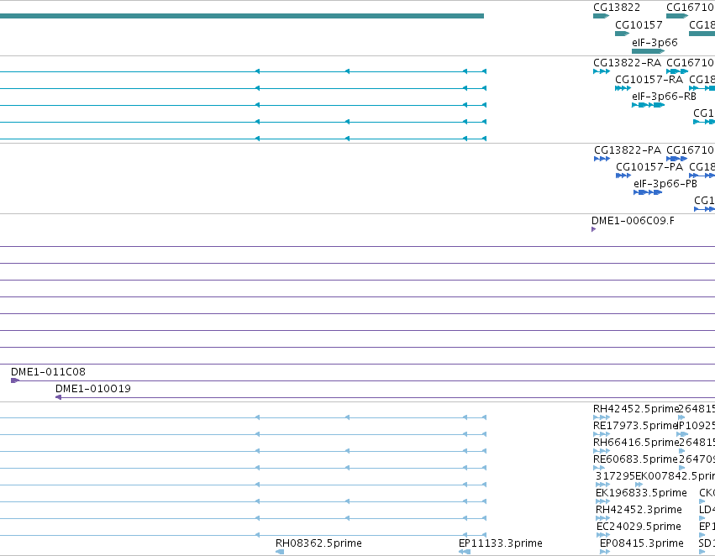Click the EC24029.5prime label

(639, 527)
